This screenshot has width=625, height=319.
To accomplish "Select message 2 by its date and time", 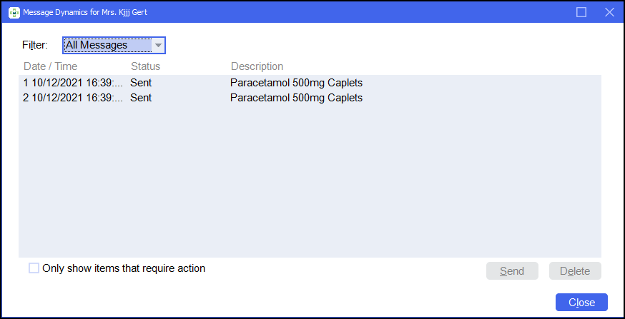I will coord(72,98).
